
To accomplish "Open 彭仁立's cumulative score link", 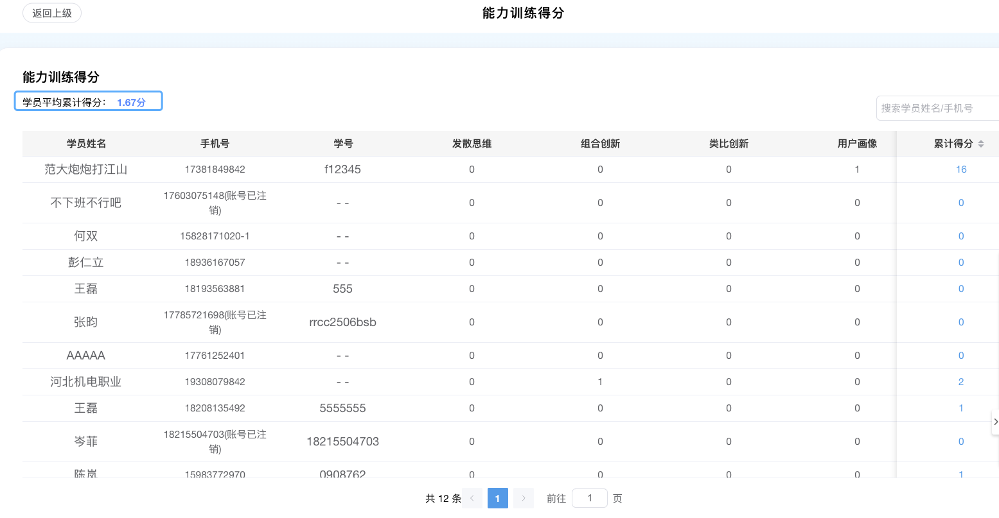I will click(x=961, y=263).
